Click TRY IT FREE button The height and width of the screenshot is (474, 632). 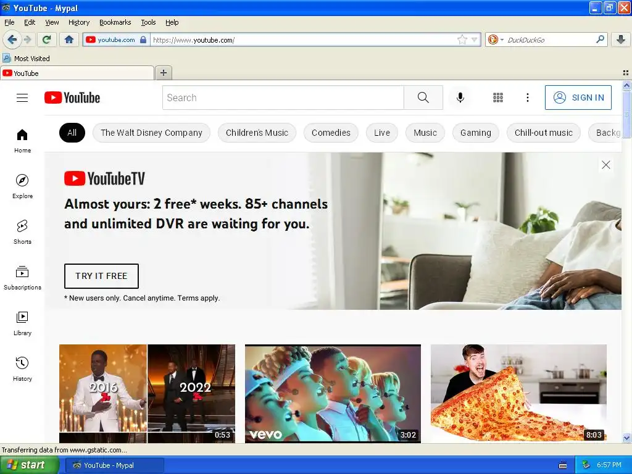(101, 276)
